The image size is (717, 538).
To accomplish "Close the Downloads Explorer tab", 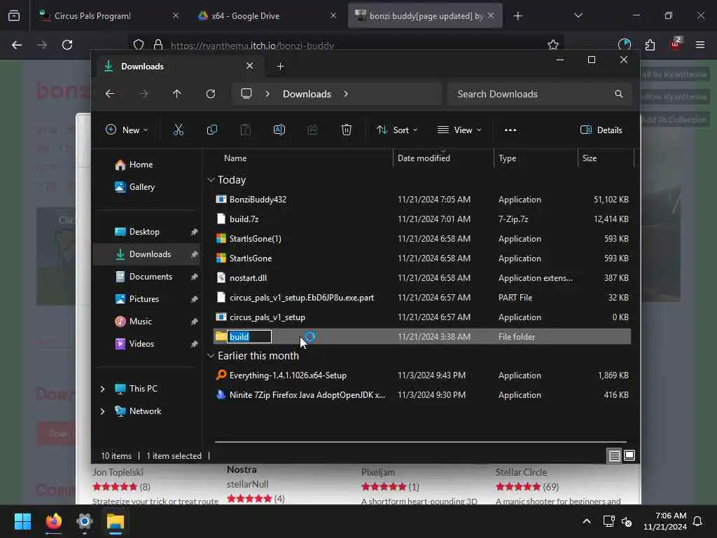I will pyautogui.click(x=250, y=66).
